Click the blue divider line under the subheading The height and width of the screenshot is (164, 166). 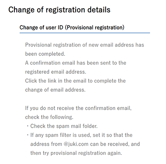coord(85,33)
